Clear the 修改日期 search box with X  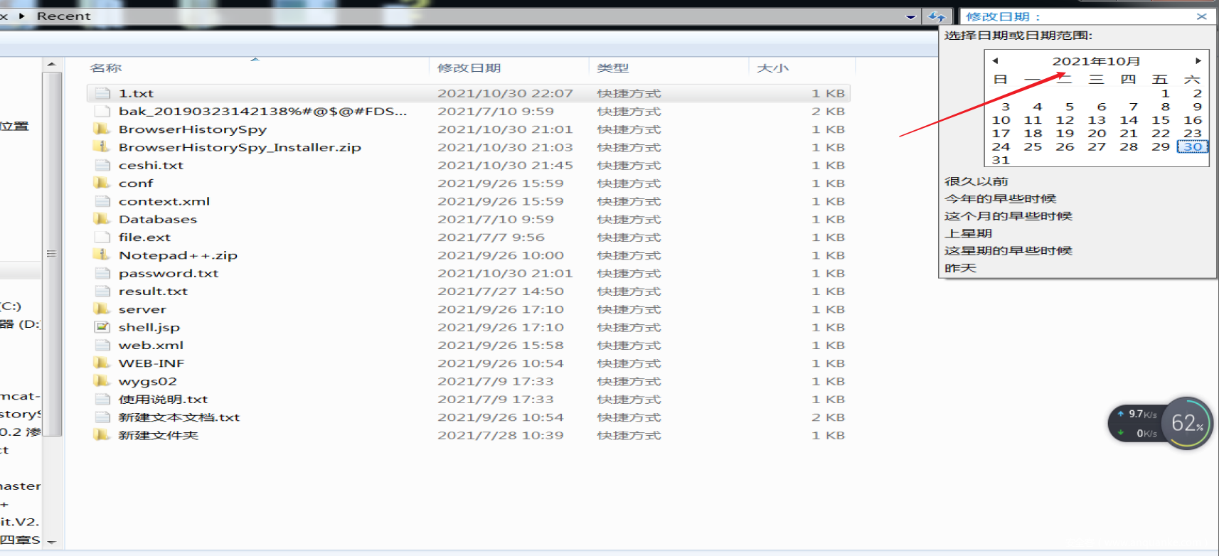tap(1202, 16)
